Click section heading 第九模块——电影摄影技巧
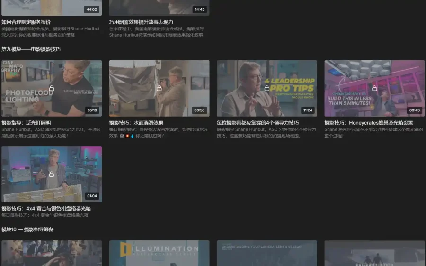Image resolution: width=426 pixels, height=266 pixels. 31,49
